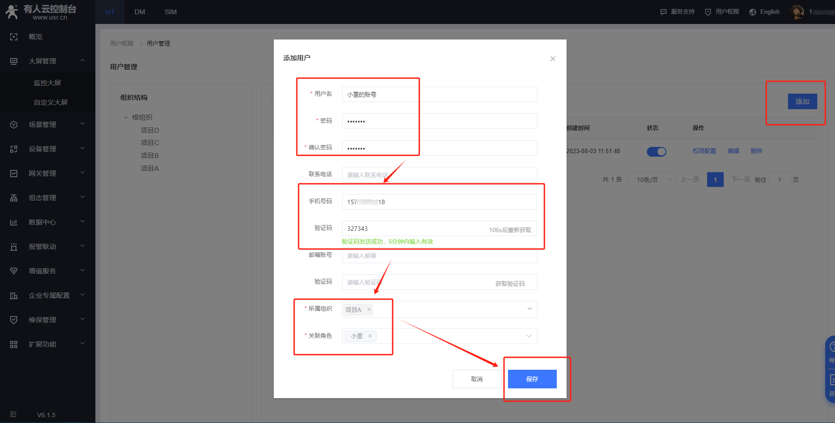Click the Overview (概览) sidebar icon
This screenshot has width=835, height=423.
tap(14, 37)
